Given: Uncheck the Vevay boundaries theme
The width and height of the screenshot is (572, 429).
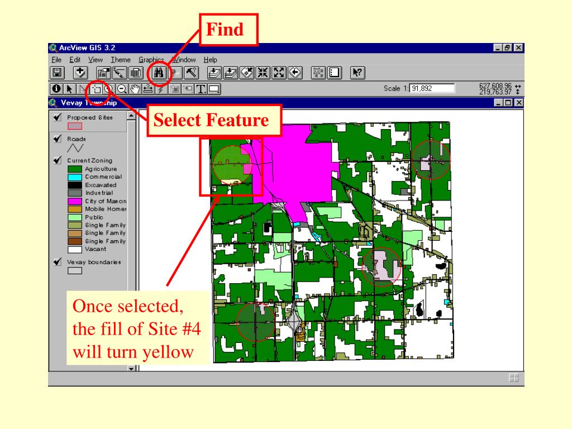Looking at the screenshot, I should 58,261.
